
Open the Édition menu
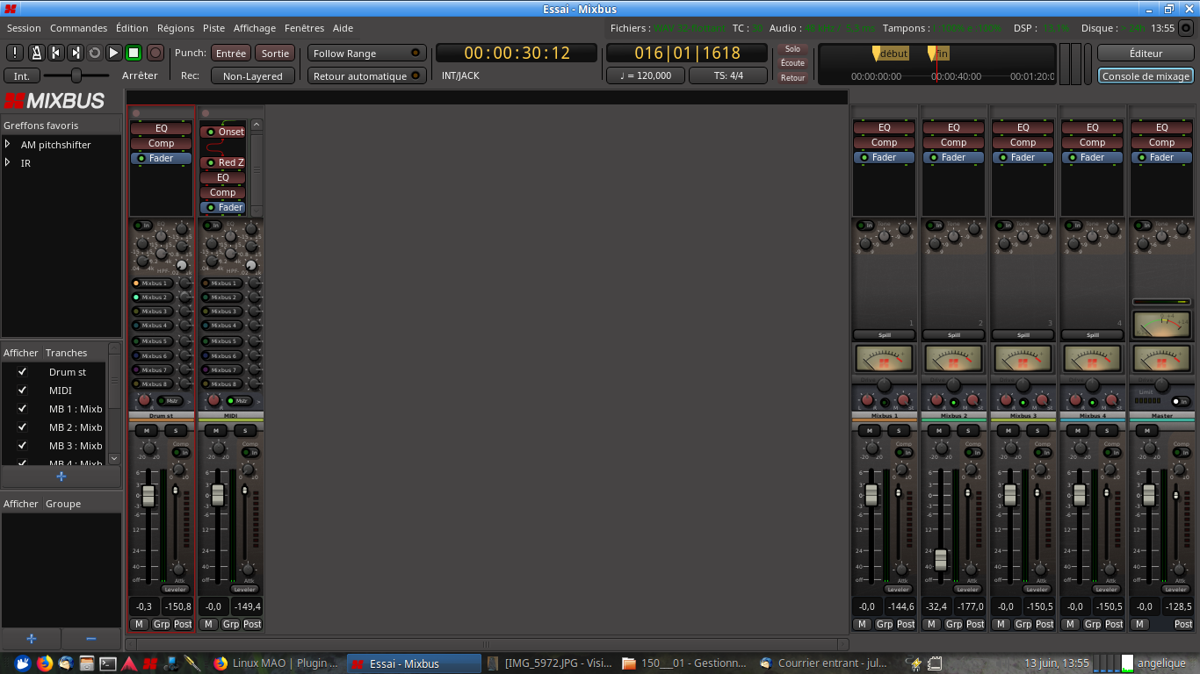coord(132,28)
